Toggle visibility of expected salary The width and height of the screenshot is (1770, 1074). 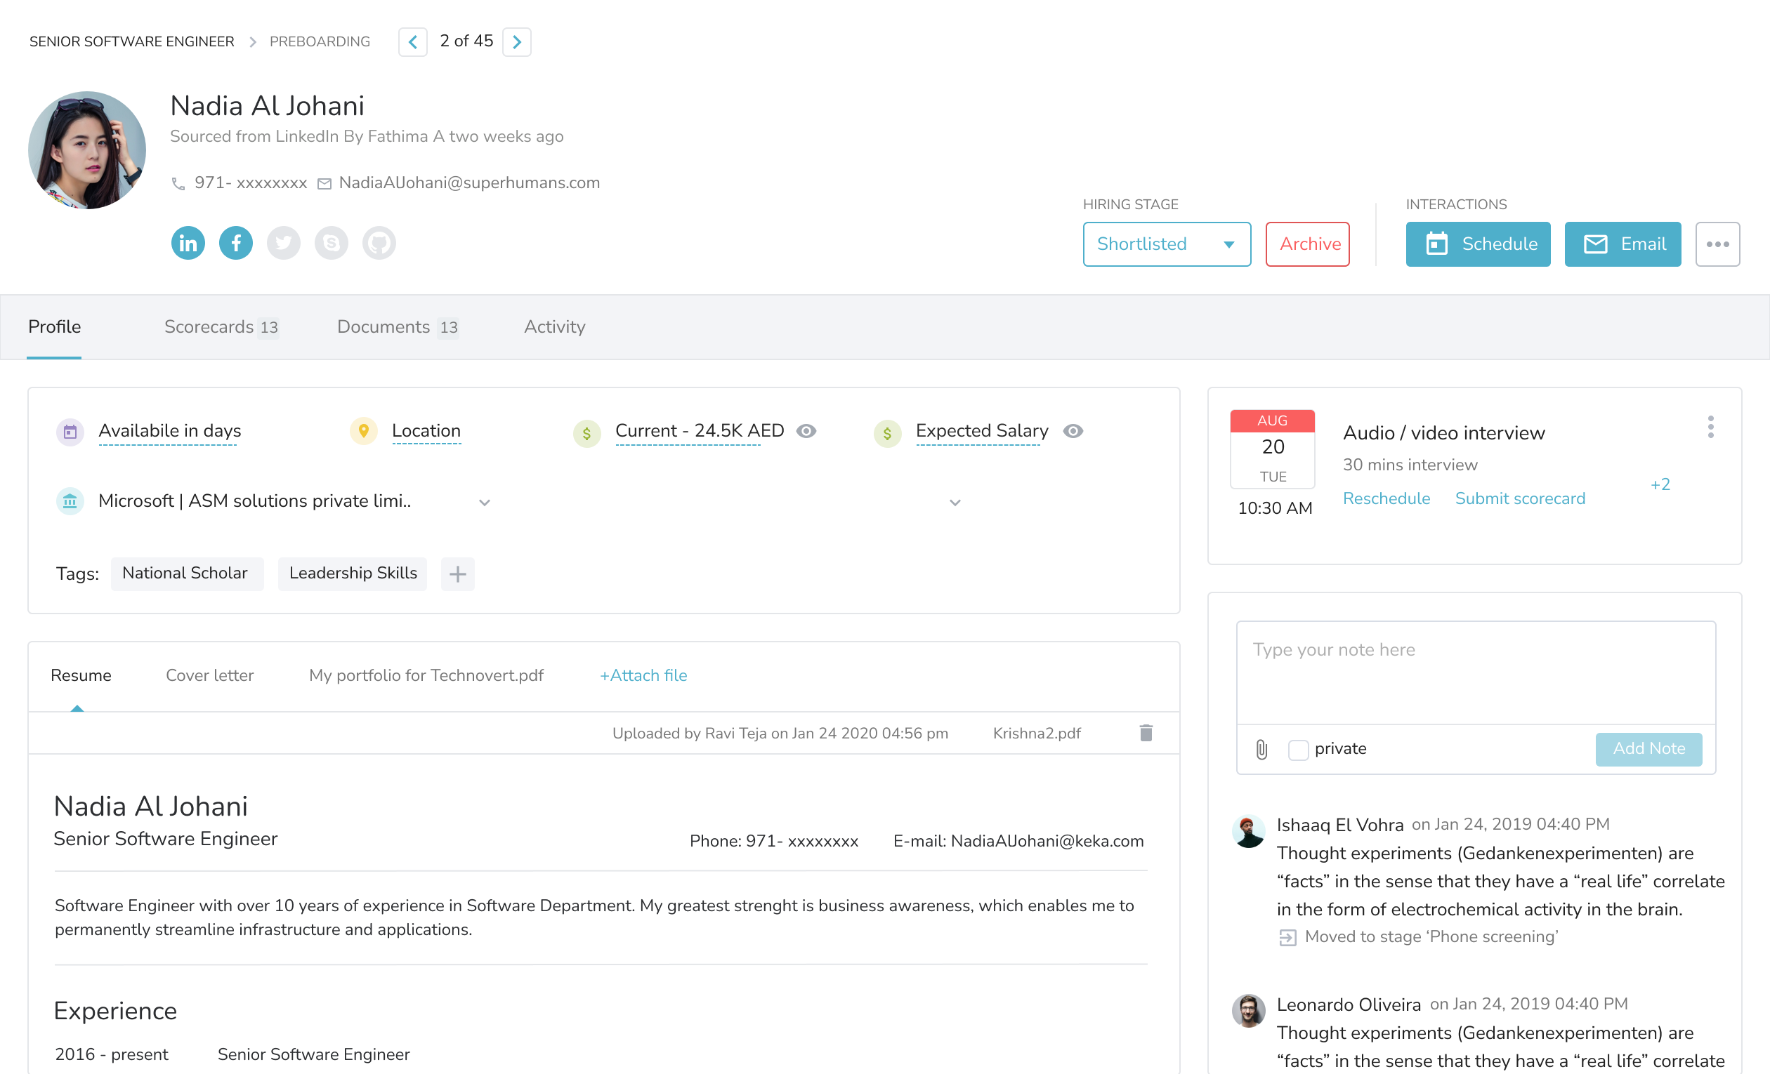click(1073, 431)
